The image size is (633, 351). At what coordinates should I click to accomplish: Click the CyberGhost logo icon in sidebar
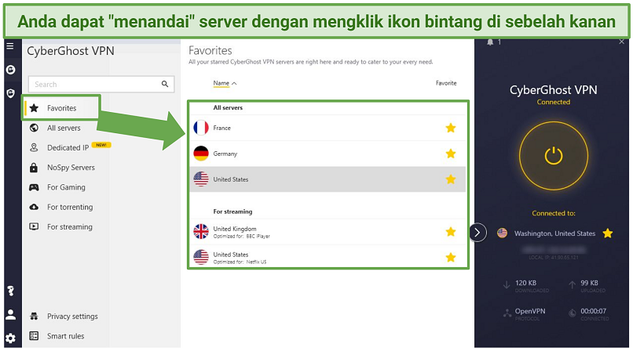click(x=10, y=70)
